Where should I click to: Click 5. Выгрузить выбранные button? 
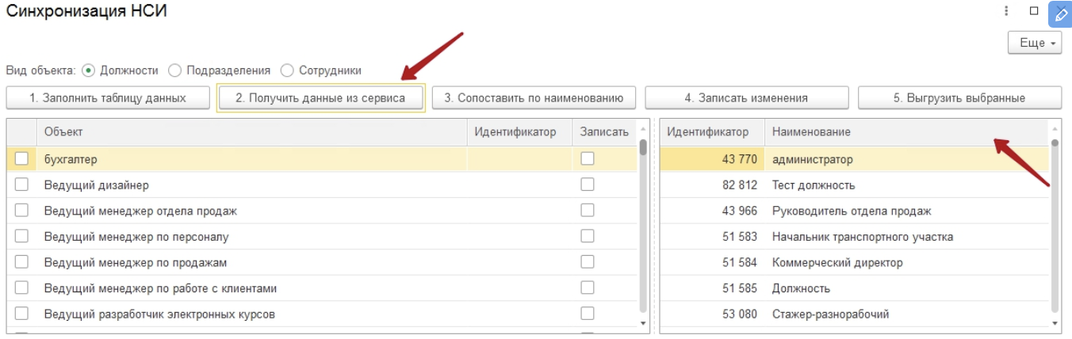click(960, 98)
